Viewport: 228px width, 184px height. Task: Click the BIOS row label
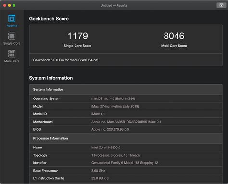click(x=37, y=129)
